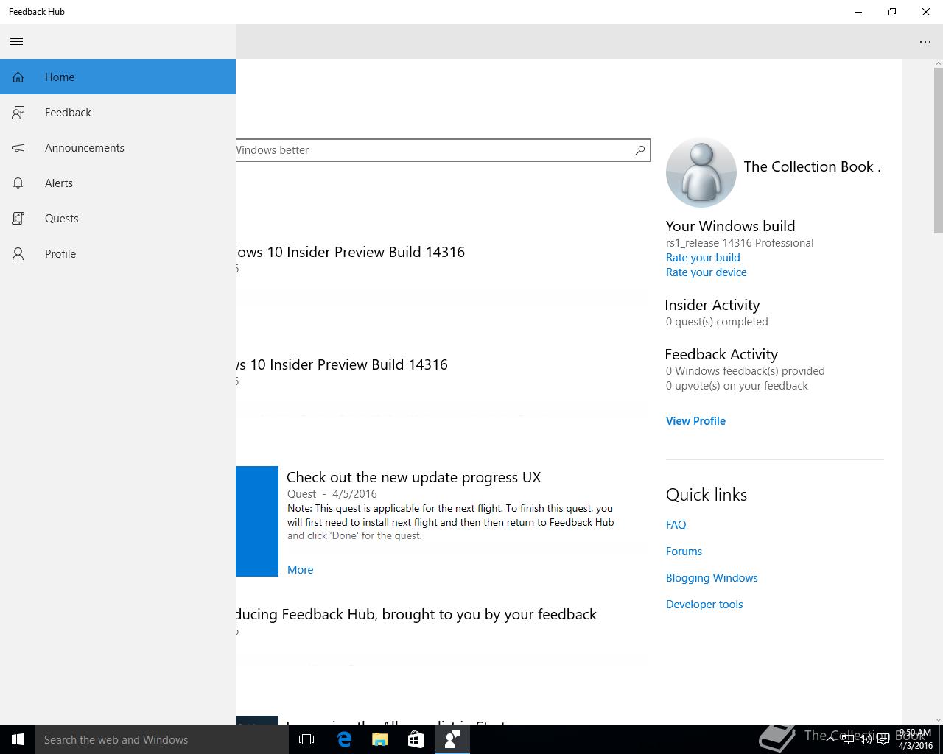The height and width of the screenshot is (754, 943).
Task: Open the three-dots more options menu
Action: click(925, 42)
